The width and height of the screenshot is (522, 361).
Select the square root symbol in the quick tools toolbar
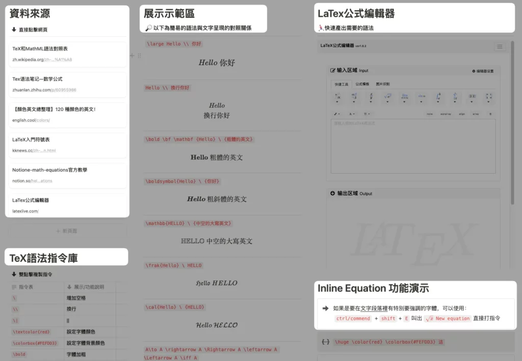(x=387, y=97)
